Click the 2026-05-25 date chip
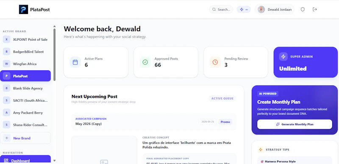Image resolution: width=339 pixels, height=164 pixels. [208, 122]
